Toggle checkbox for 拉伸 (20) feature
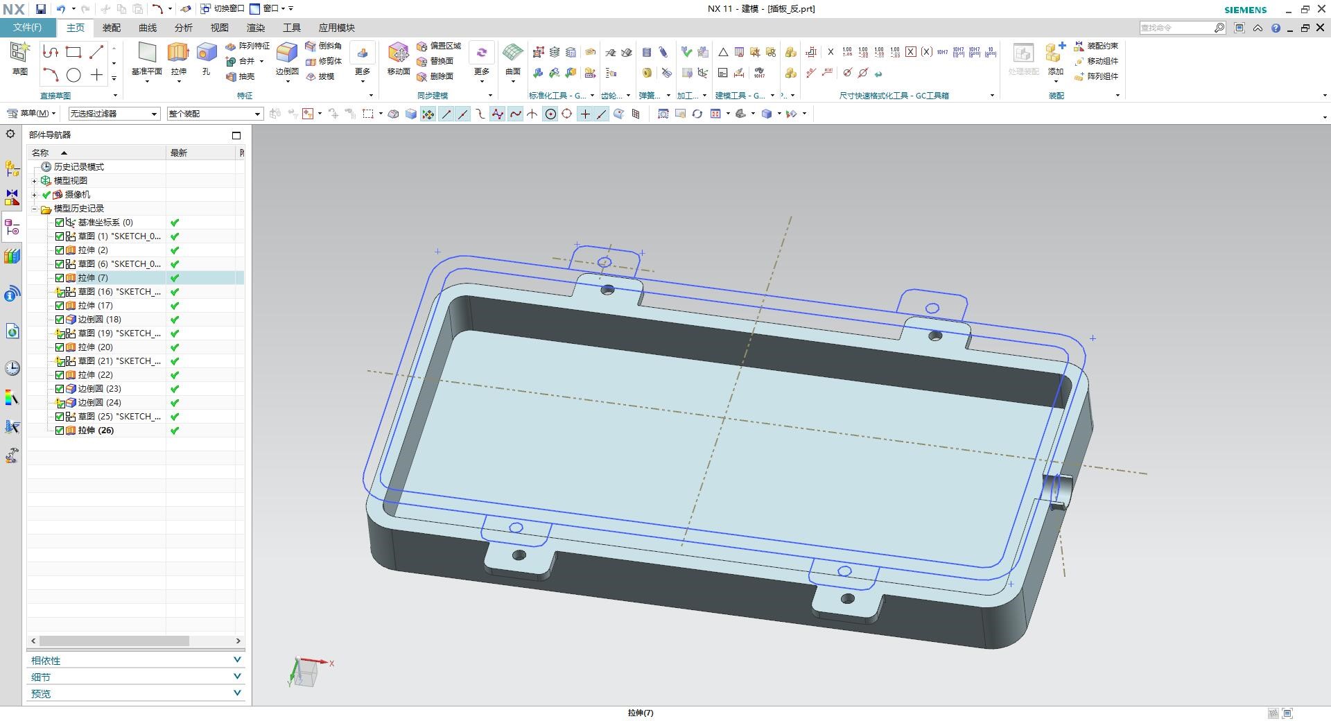Screen dimensions: 1331x721 pyautogui.click(x=60, y=347)
